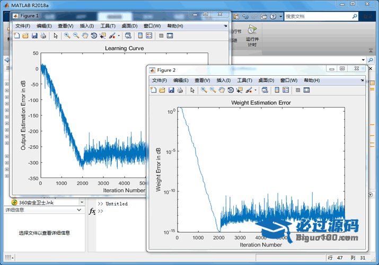Open 编辑(E) menu in Figure 1
Image resolution: width=379 pixels, height=265 pixels.
click(x=44, y=26)
